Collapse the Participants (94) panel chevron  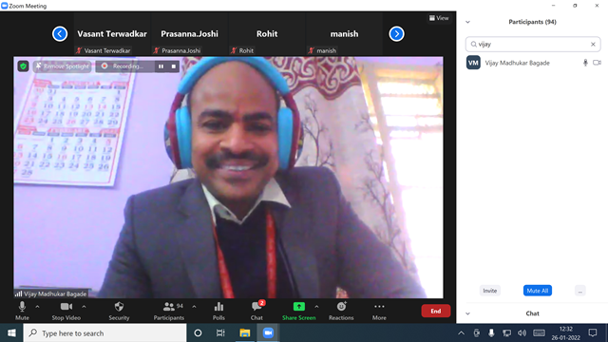pos(468,22)
